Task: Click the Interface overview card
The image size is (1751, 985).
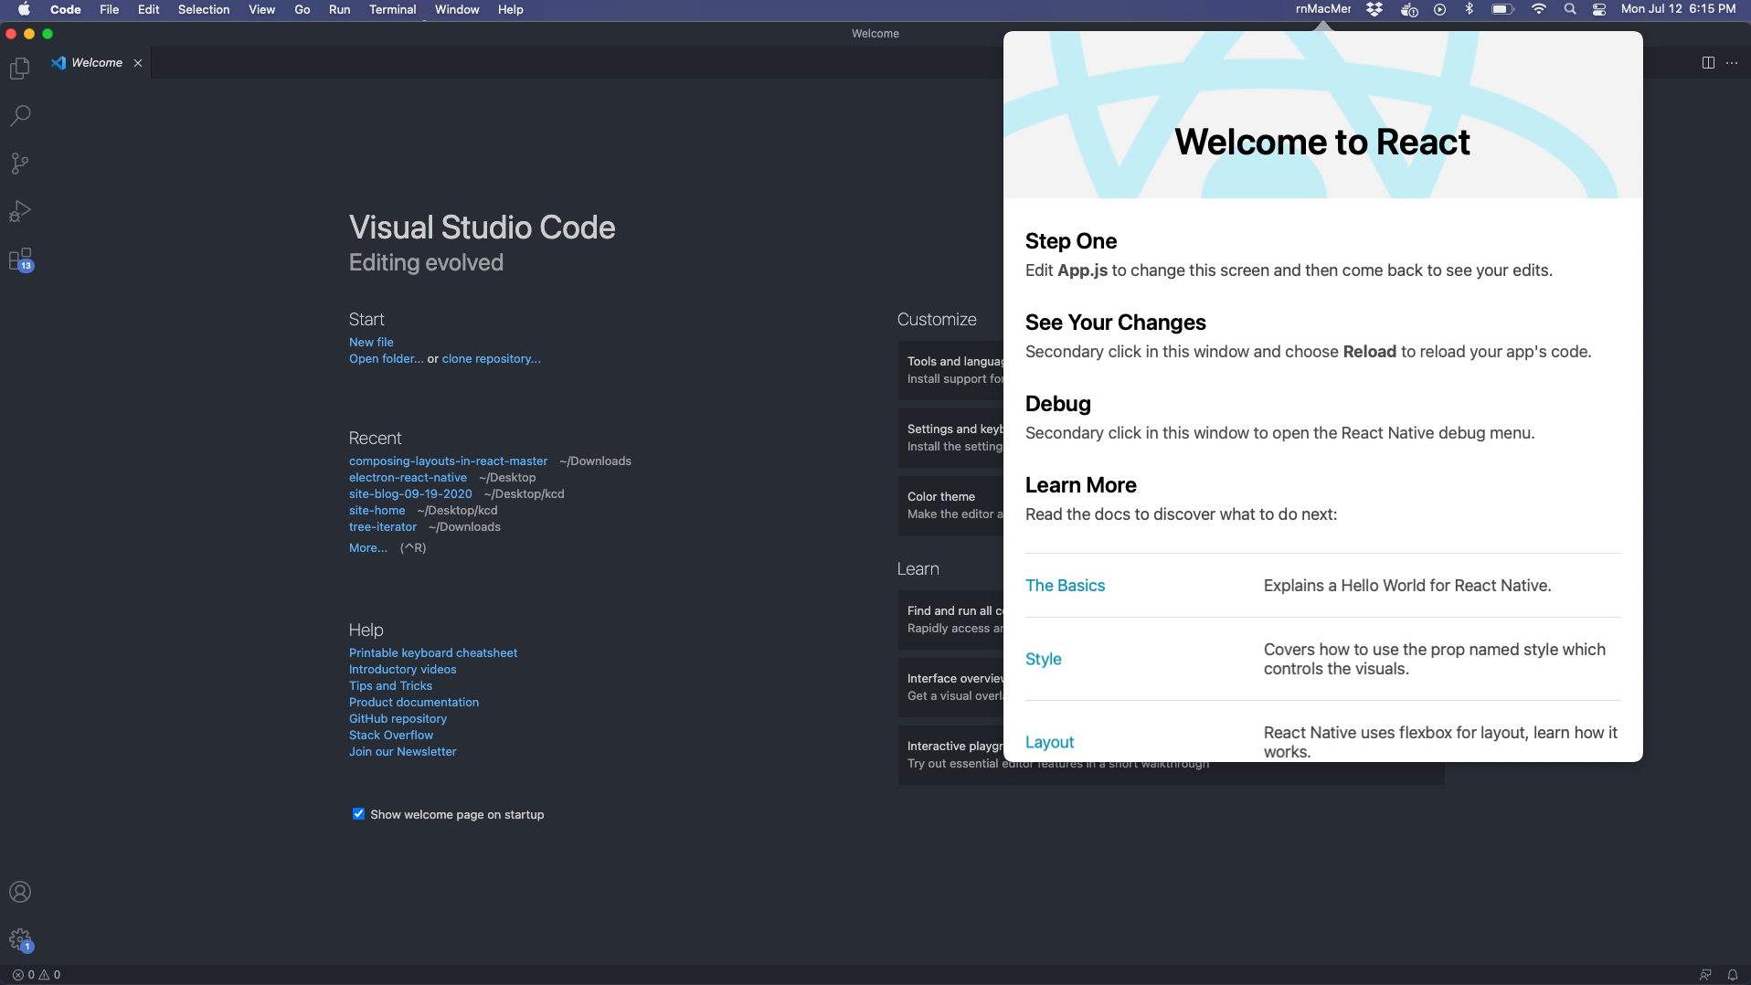Action: [x=950, y=687]
